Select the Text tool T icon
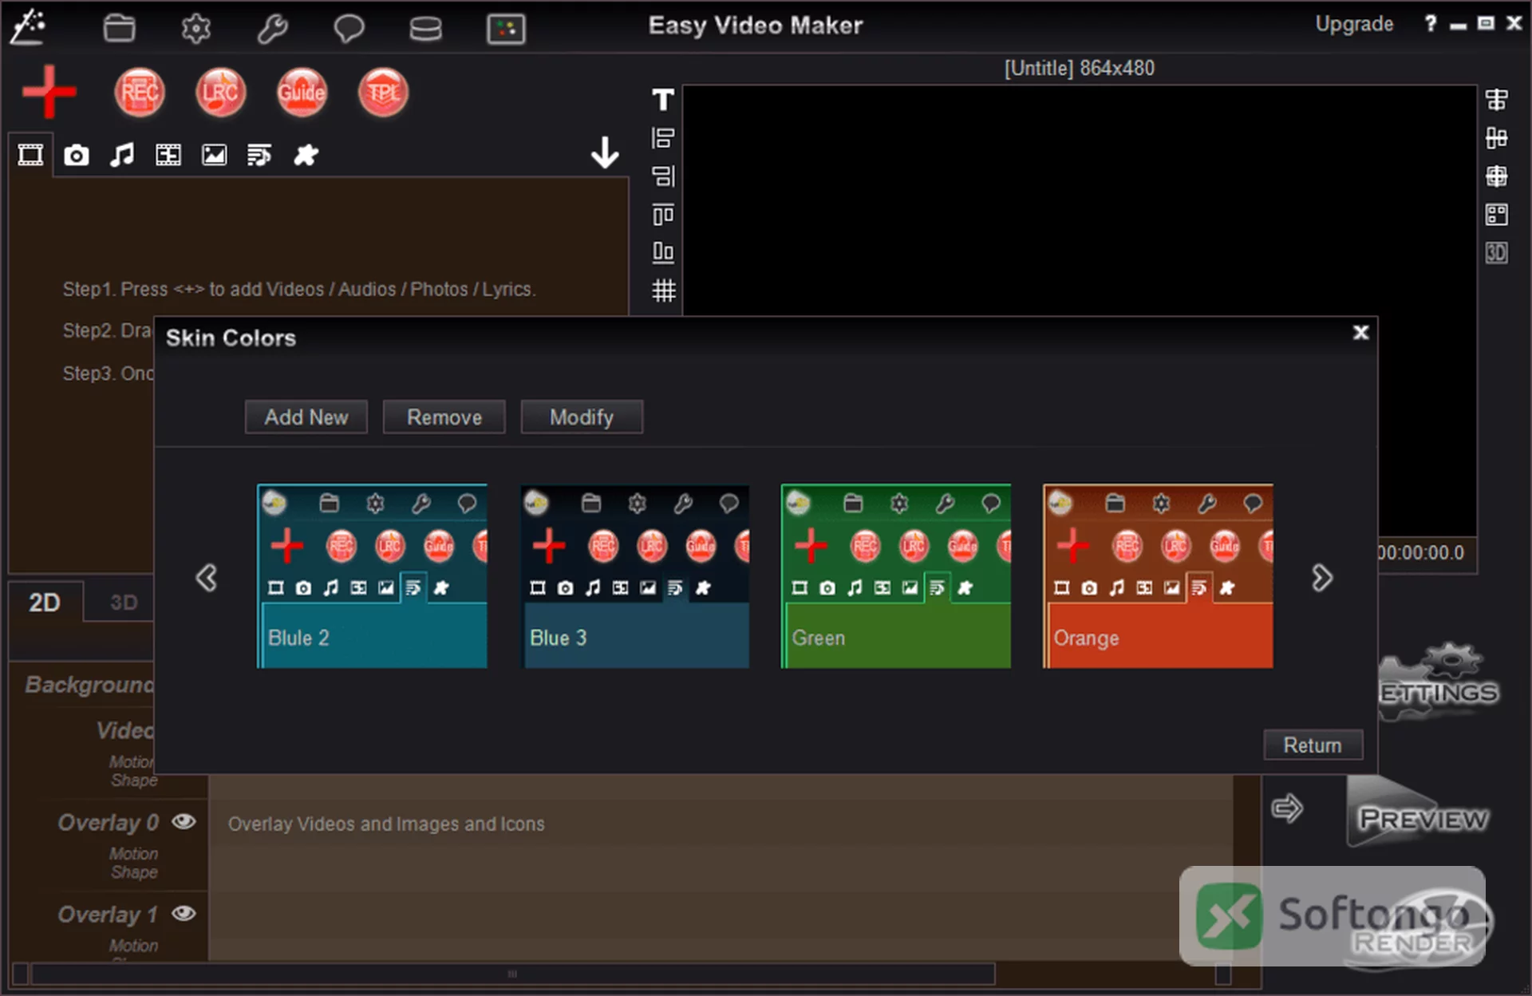This screenshot has height=996, width=1532. 663,100
